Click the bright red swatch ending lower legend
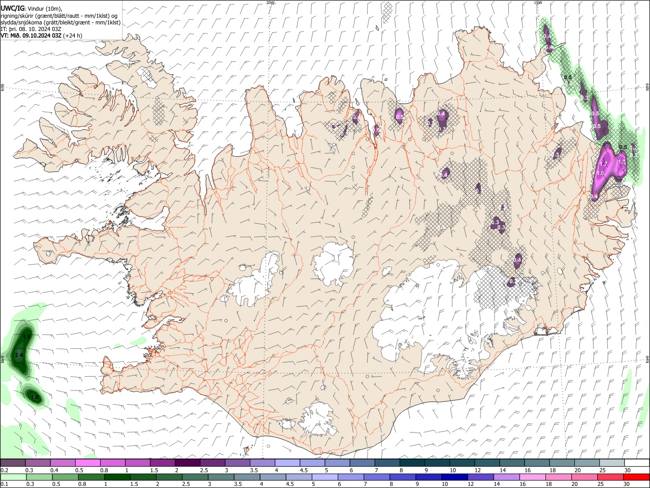 [x=636, y=477]
